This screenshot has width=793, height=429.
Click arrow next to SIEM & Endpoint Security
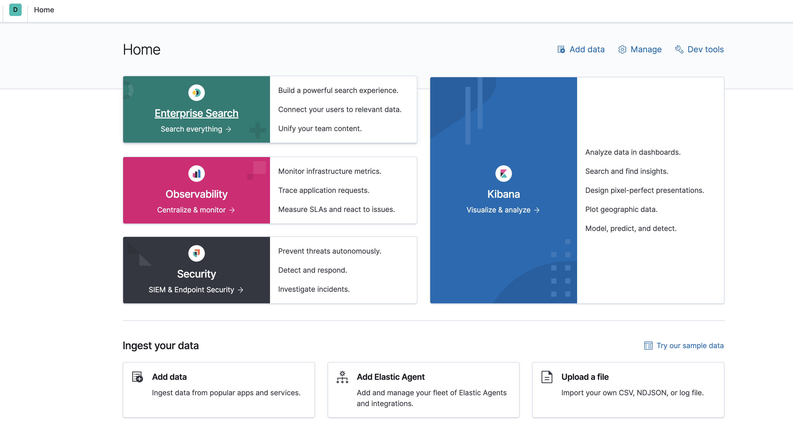point(240,290)
